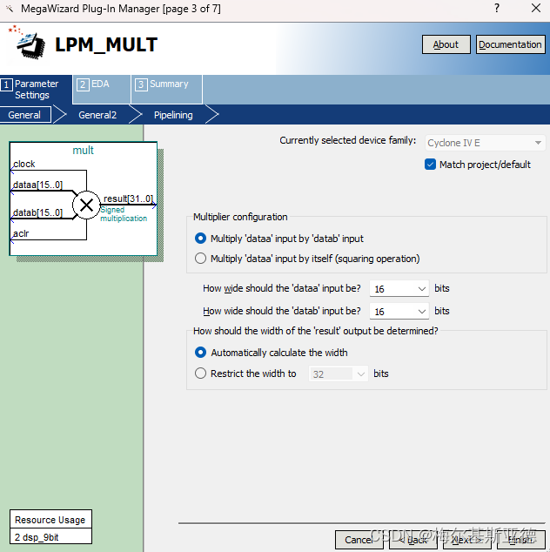Screen dimensions: 550x552
Task: Click the Resource Usage box header
Action: point(50,520)
